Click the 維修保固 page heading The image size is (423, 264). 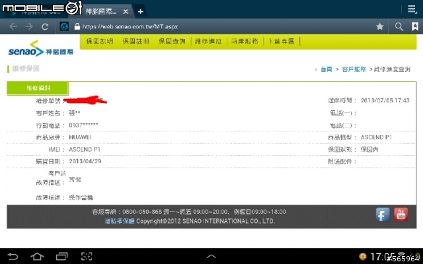26,69
